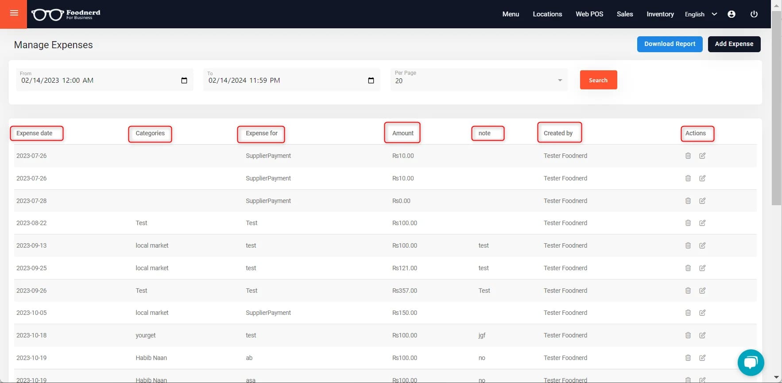This screenshot has height=383, width=782.
Task: Open Web POS from the navbar
Action: click(589, 14)
